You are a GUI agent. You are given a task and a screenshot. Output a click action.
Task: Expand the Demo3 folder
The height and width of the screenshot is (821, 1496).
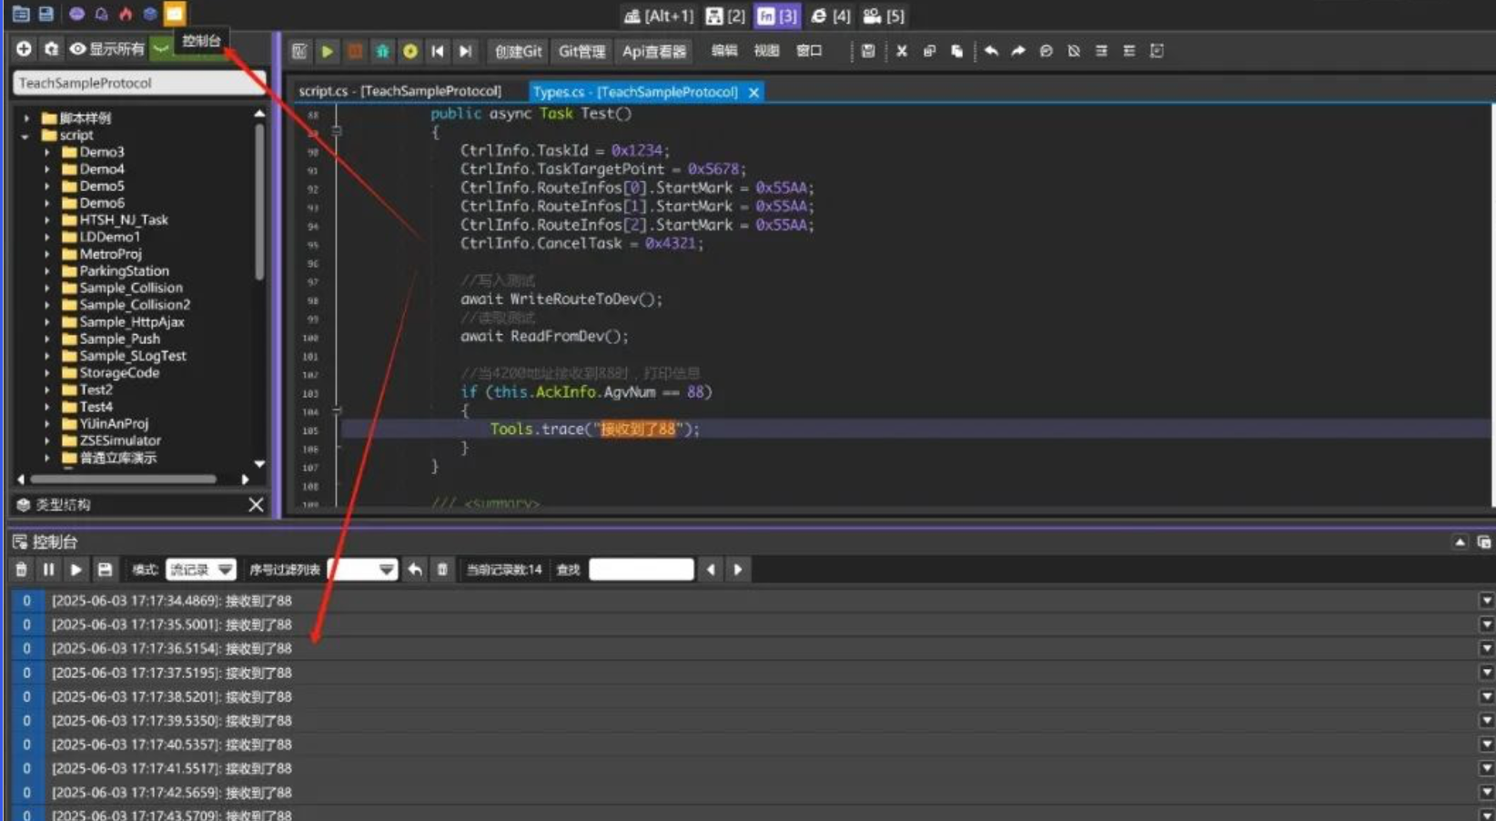[47, 152]
